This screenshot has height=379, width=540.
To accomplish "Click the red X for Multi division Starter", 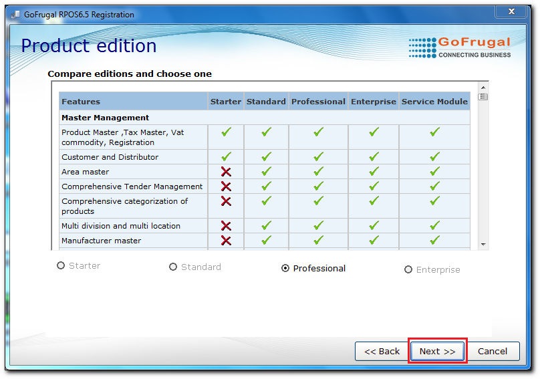I will tap(226, 226).
